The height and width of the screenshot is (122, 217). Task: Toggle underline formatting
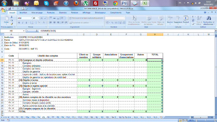click(x=26, y=23)
